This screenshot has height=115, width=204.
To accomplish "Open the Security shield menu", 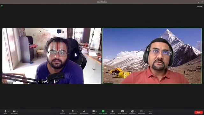I will pyautogui.click(x=62, y=112).
